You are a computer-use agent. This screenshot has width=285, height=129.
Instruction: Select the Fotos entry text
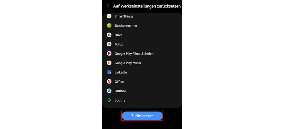[119, 44]
